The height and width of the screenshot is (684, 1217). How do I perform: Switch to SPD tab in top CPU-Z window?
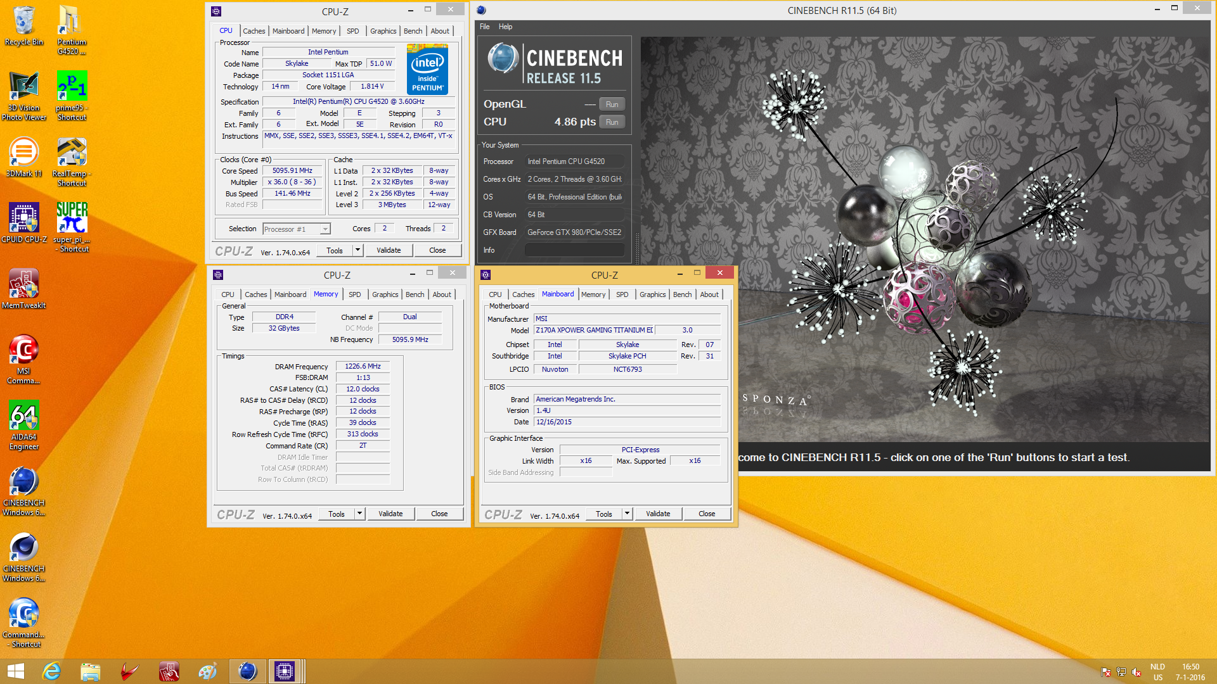[x=353, y=31]
